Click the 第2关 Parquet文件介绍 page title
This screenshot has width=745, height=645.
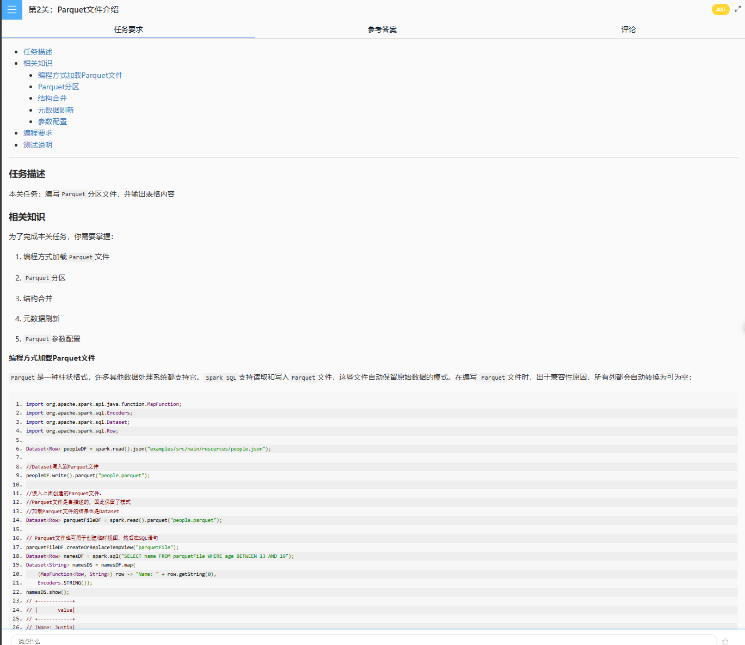pyautogui.click(x=73, y=10)
